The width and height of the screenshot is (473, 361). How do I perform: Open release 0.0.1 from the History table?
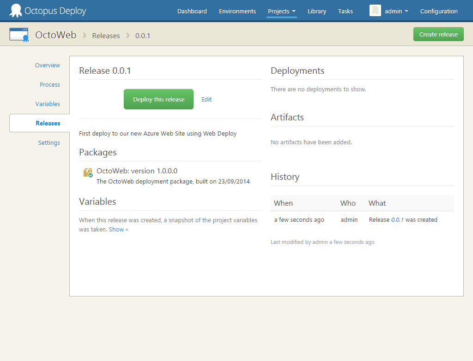click(x=398, y=219)
